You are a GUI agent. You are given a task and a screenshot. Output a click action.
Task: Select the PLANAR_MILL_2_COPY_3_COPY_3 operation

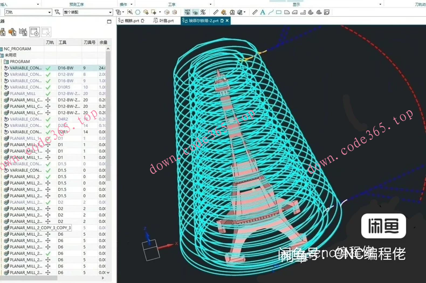coord(40,228)
